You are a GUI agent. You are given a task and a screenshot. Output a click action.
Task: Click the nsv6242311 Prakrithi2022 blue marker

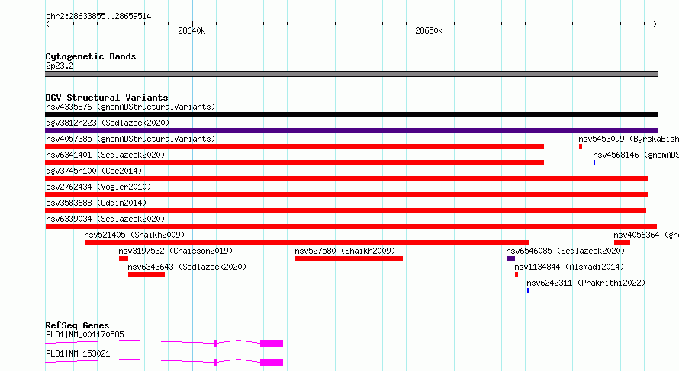[x=528, y=290]
